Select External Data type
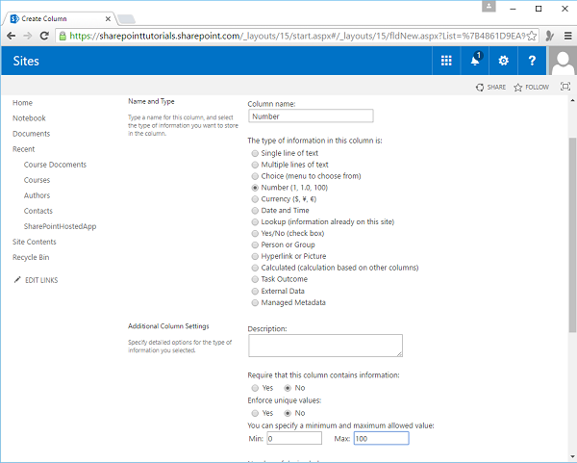This screenshot has height=463, width=577. point(255,292)
